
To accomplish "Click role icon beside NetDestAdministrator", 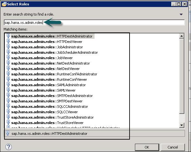I will 8,63.
